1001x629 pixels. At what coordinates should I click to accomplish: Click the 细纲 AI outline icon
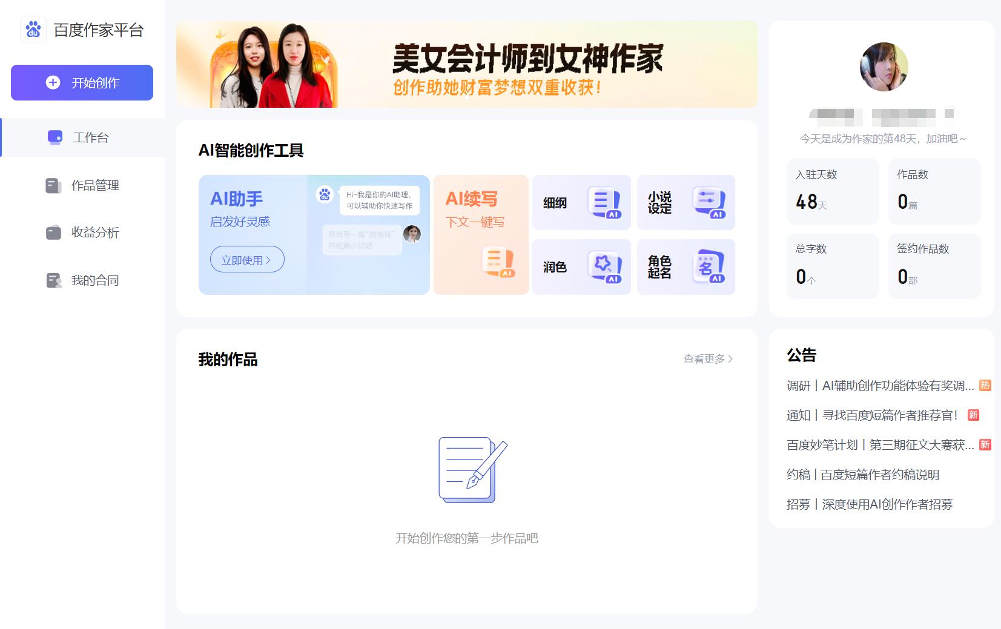(604, 202)
